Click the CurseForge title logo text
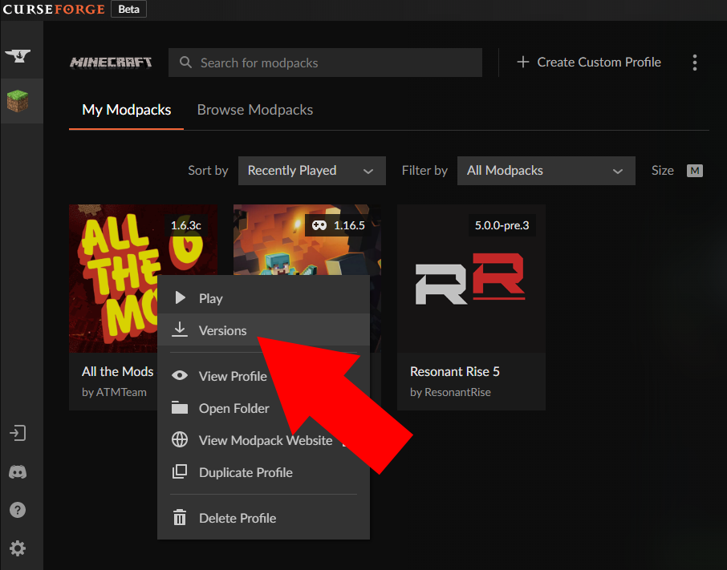This screenshot has width=727, height=570. pyautogui.click(x=54, y=10)
